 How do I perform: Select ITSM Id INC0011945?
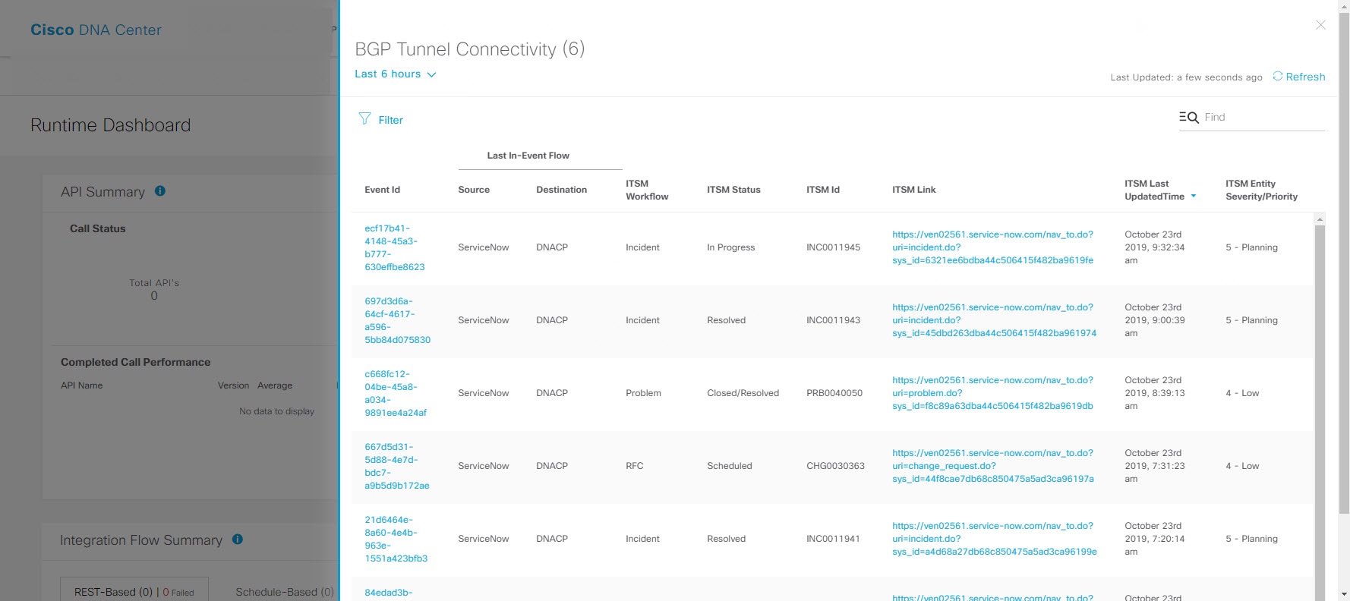coord(833,247)
